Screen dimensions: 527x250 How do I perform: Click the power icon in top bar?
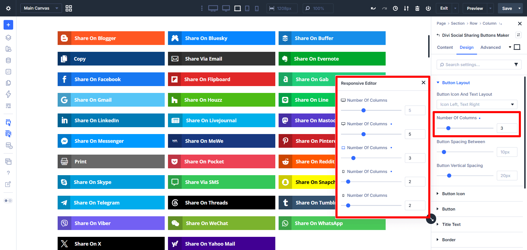(428, 8)
